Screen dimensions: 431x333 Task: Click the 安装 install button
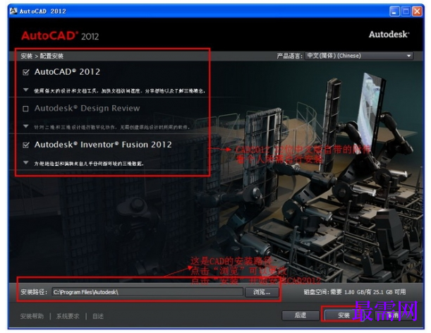pyautogui.click(x=344, y=315)
